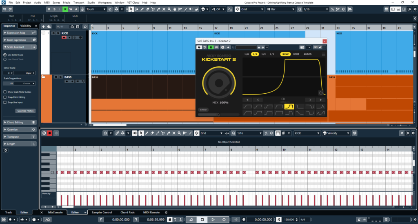Viewport: 418px width, 224px height.
Task: Click the Kickstart band frequency slider handle
Action: 218,115
